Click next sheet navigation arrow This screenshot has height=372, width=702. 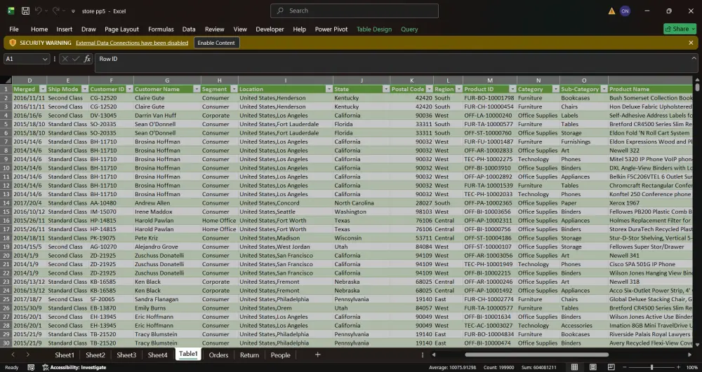(x=28, y=354)
